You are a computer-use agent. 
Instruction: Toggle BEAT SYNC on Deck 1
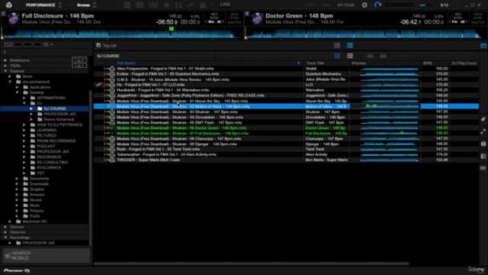click(x=234, y=16)
